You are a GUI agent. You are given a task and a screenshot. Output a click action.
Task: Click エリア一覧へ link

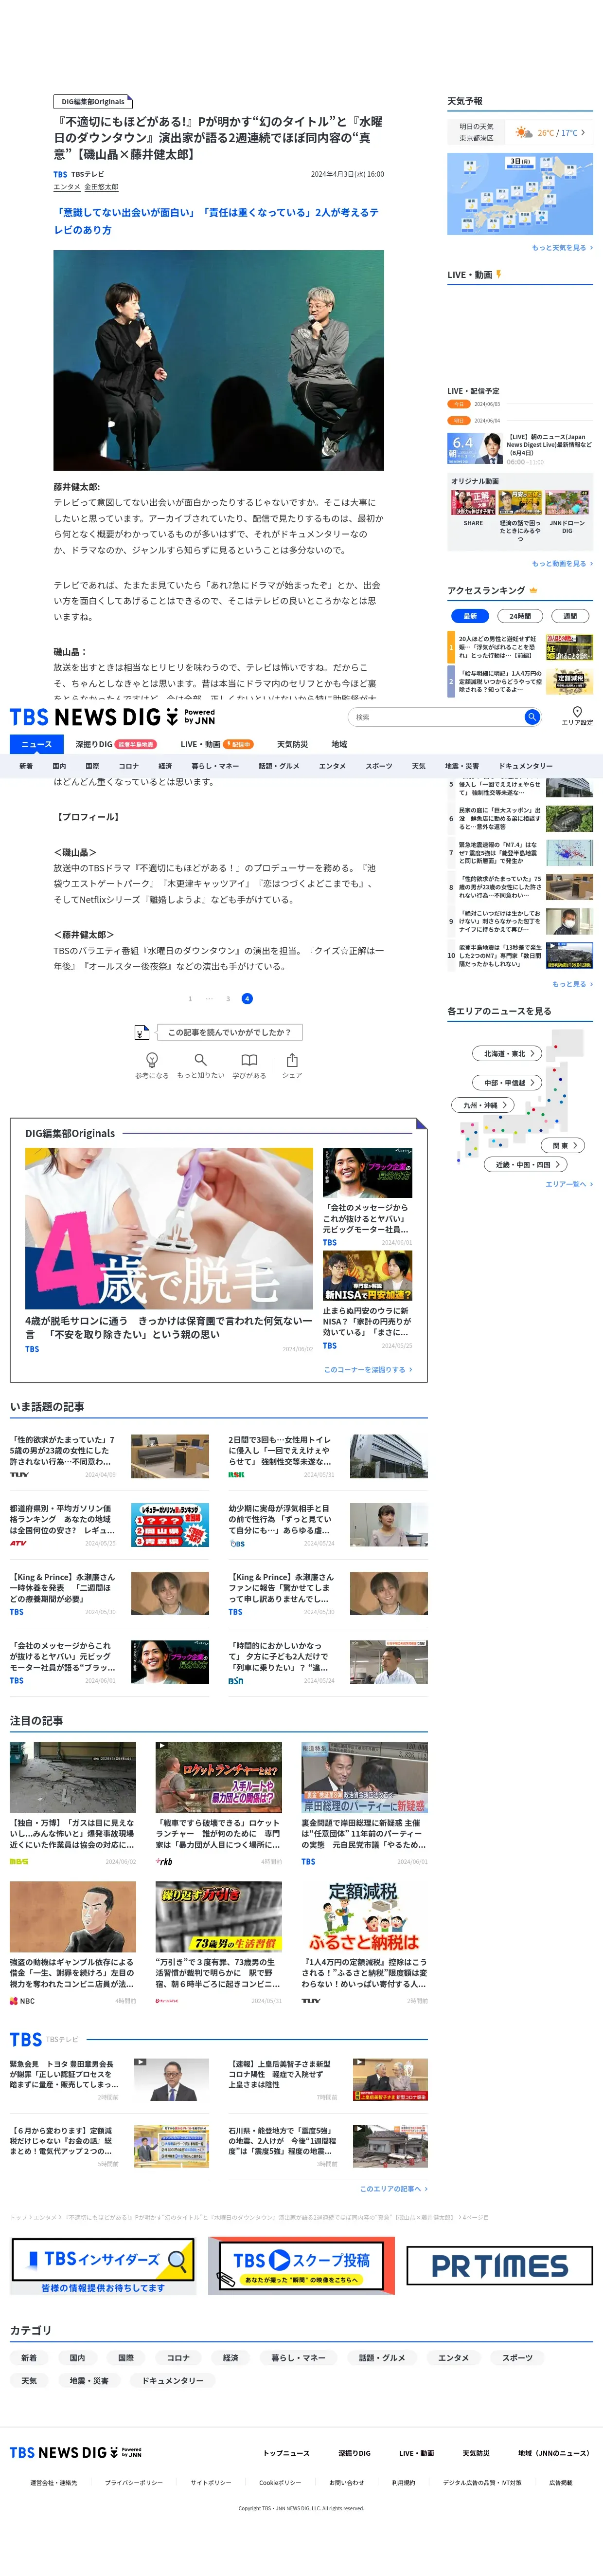point(569,1184)
